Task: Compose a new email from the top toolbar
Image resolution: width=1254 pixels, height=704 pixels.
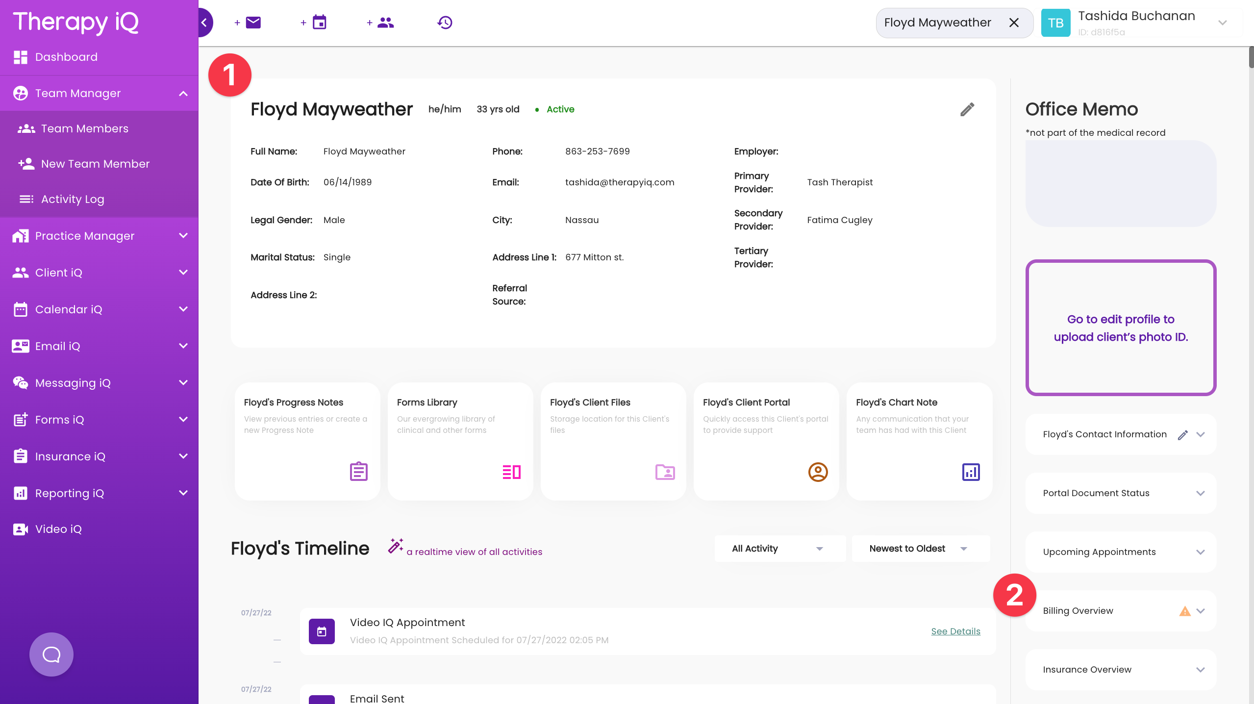Action: (x=253, y=22)
